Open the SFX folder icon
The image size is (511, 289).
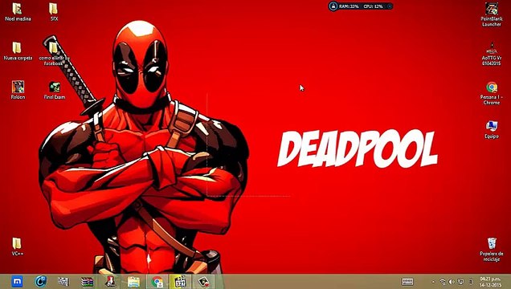pyautogui.click(x=54, y=12)
